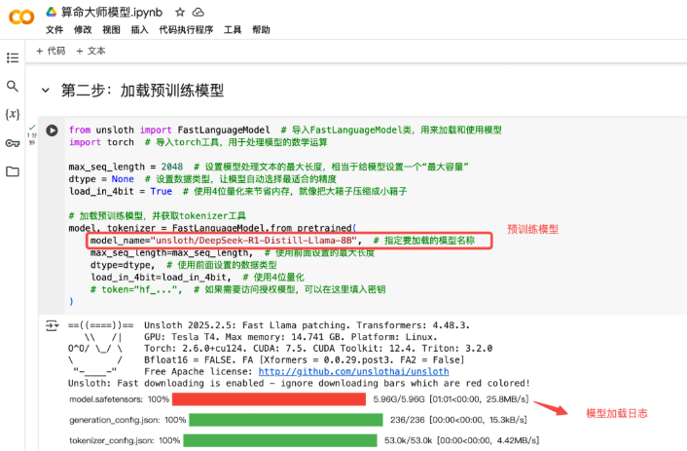Open the files folder icon panel

[13, 171]
